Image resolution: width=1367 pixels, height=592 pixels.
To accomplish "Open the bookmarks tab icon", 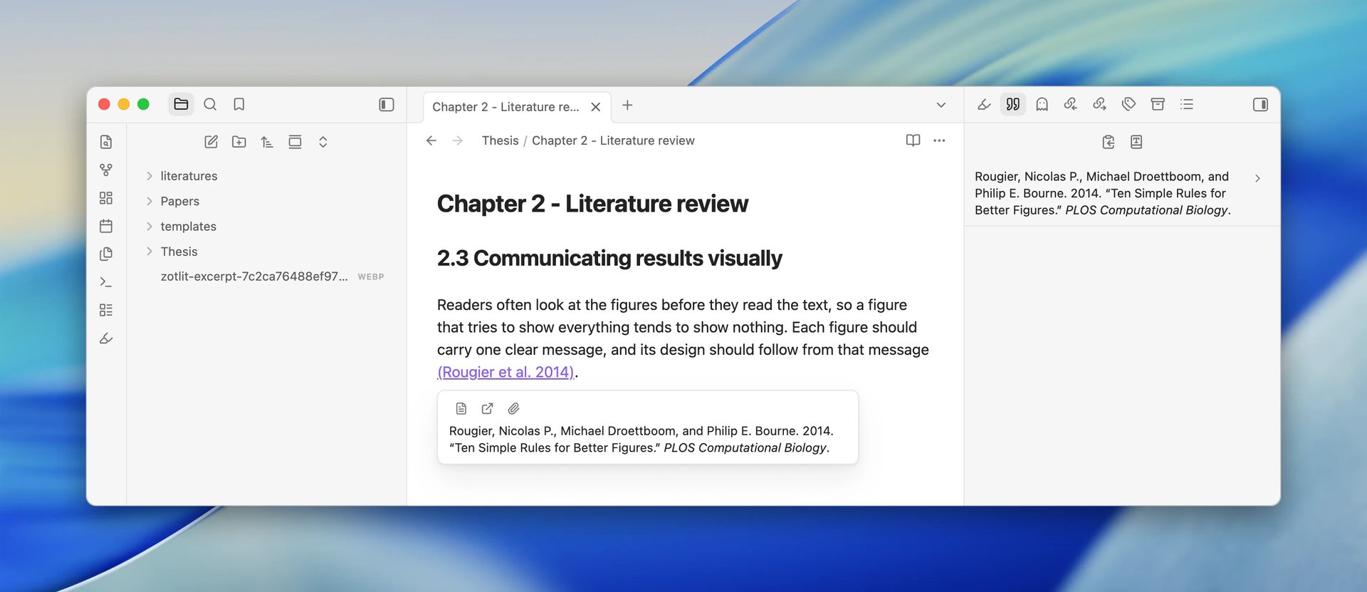I will 239,104.
